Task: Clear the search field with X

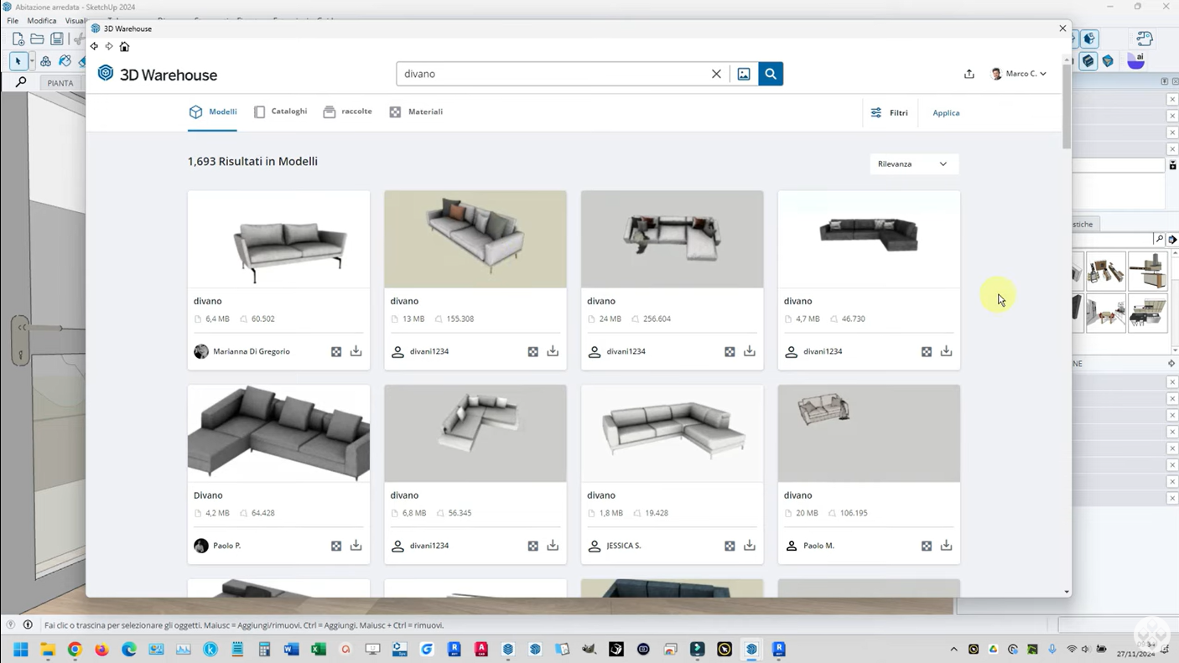Action: [716, 74]
